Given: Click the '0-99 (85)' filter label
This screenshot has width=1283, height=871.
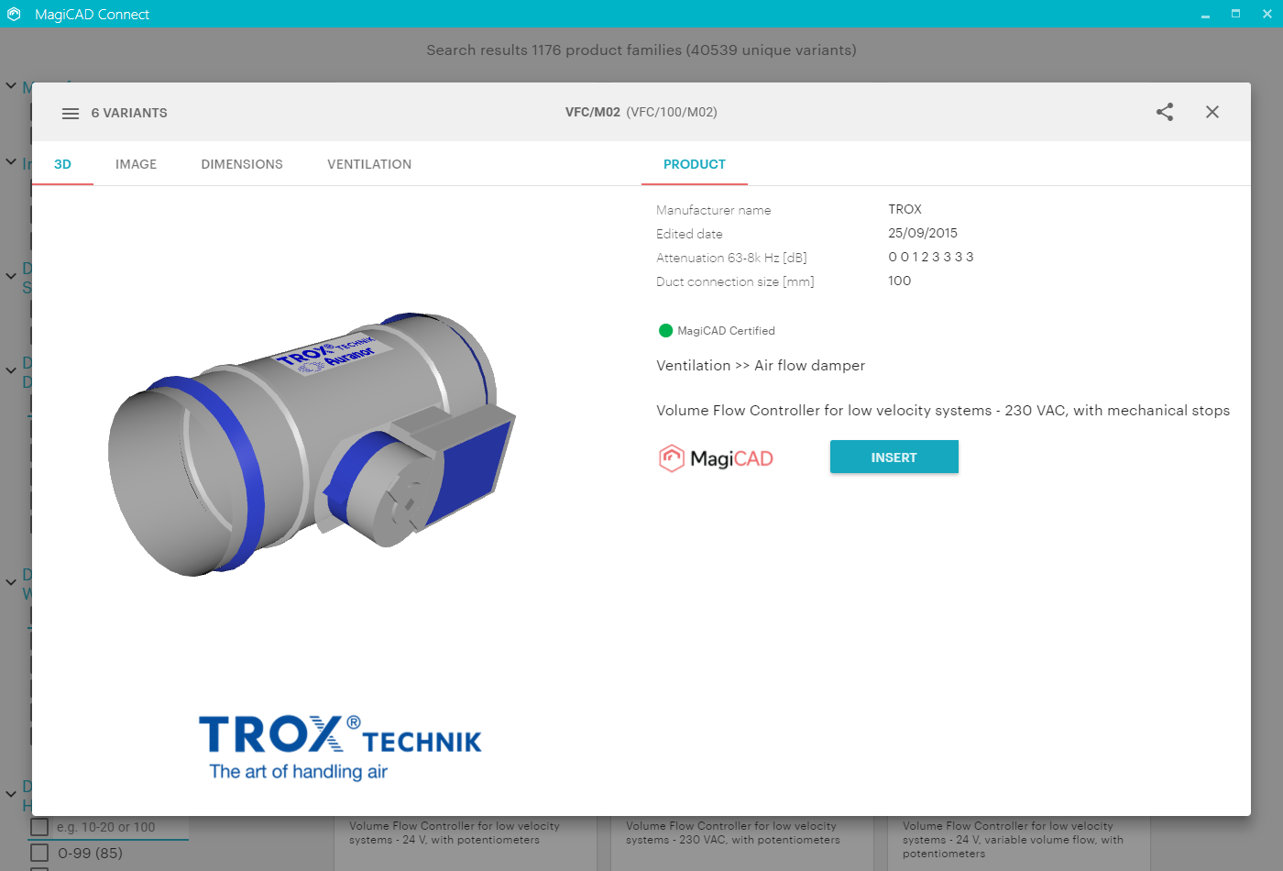Looking at the screenshot, I should pyautogui.click(x=90, y=854).
